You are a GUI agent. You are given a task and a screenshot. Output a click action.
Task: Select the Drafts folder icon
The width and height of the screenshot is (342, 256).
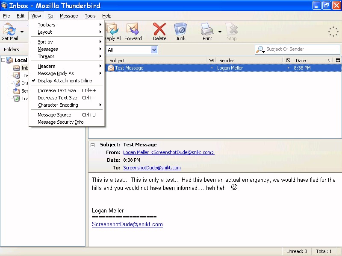(17, 83)
